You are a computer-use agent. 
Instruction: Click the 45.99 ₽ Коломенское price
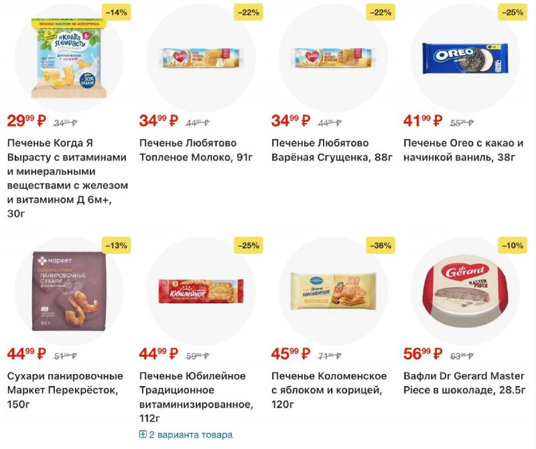(291, 354)
